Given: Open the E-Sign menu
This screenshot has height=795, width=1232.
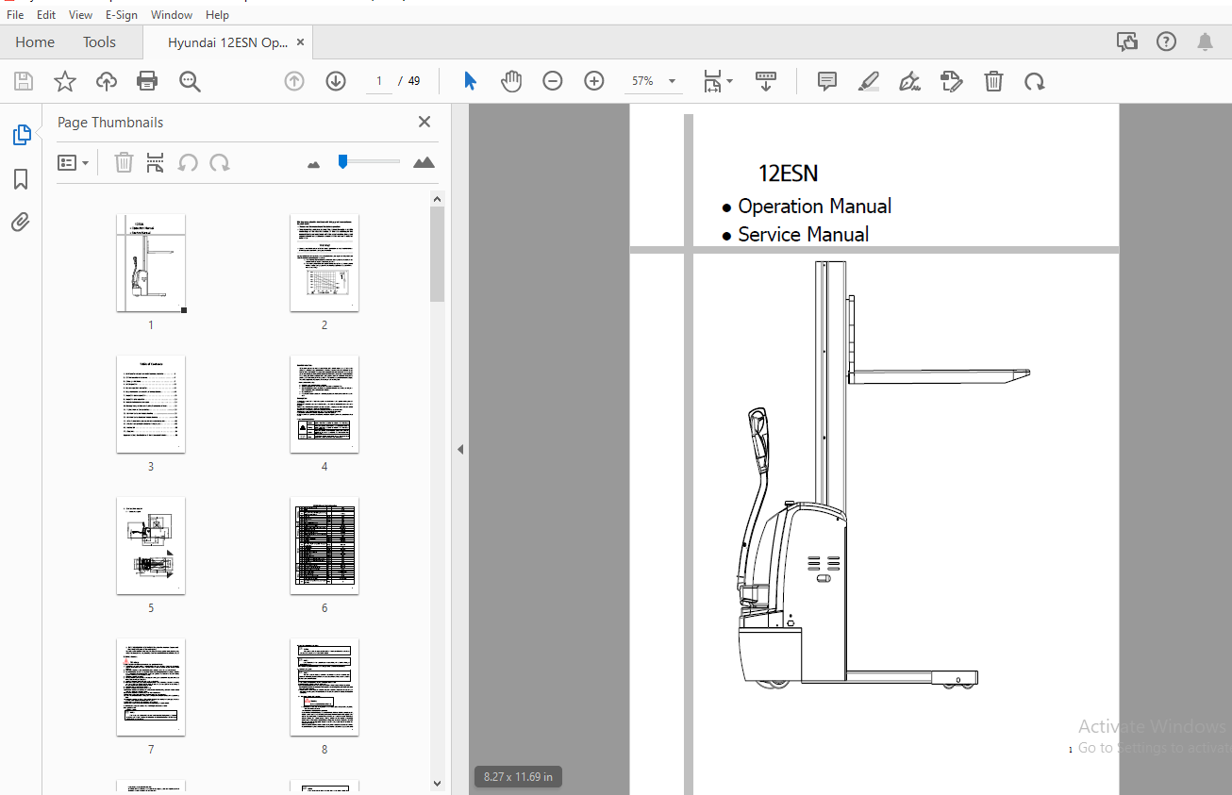Looking at the screenshot, I should (x=122, y=15).
